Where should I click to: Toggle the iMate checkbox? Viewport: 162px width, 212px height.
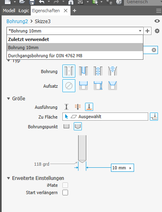[x=65, y=185]
